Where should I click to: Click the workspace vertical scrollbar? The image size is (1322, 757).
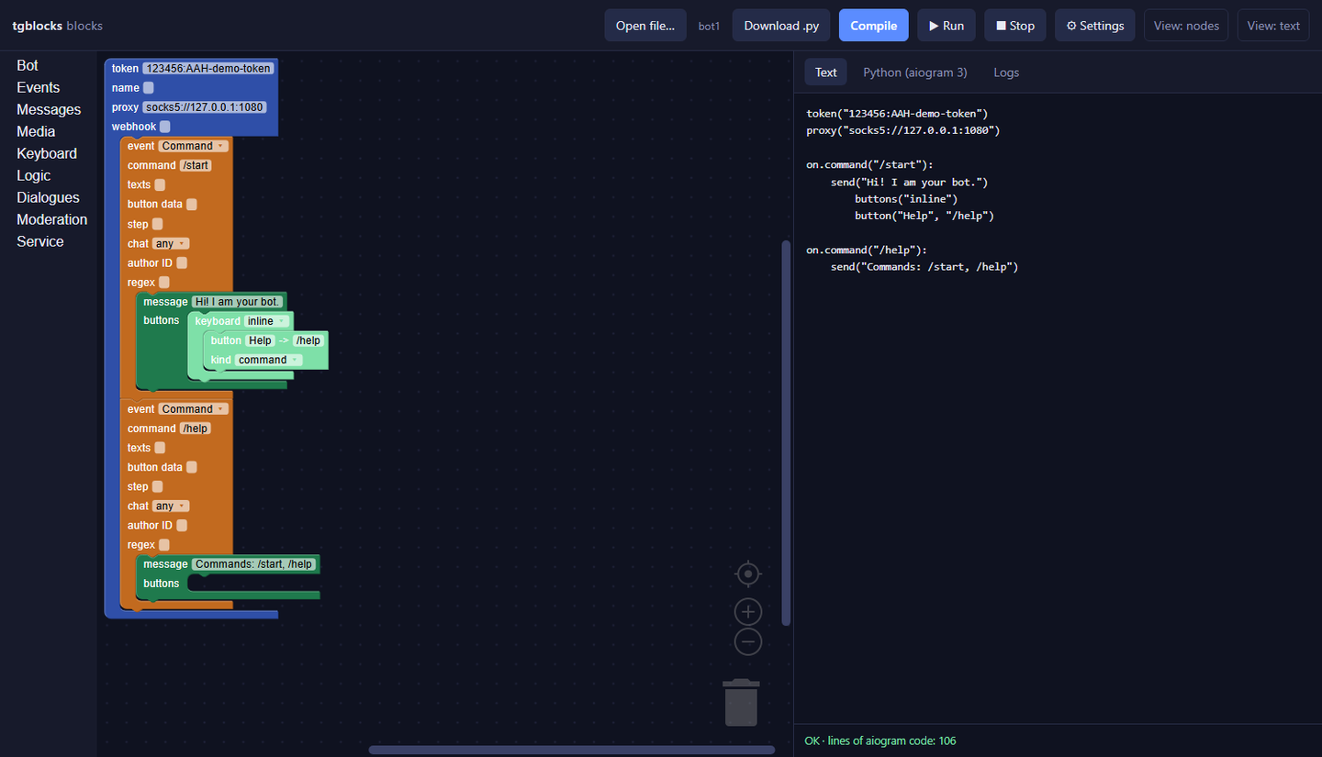point(786,433)
